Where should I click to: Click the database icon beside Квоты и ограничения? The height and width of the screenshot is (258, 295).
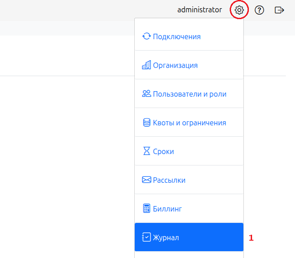coord(147,123)
